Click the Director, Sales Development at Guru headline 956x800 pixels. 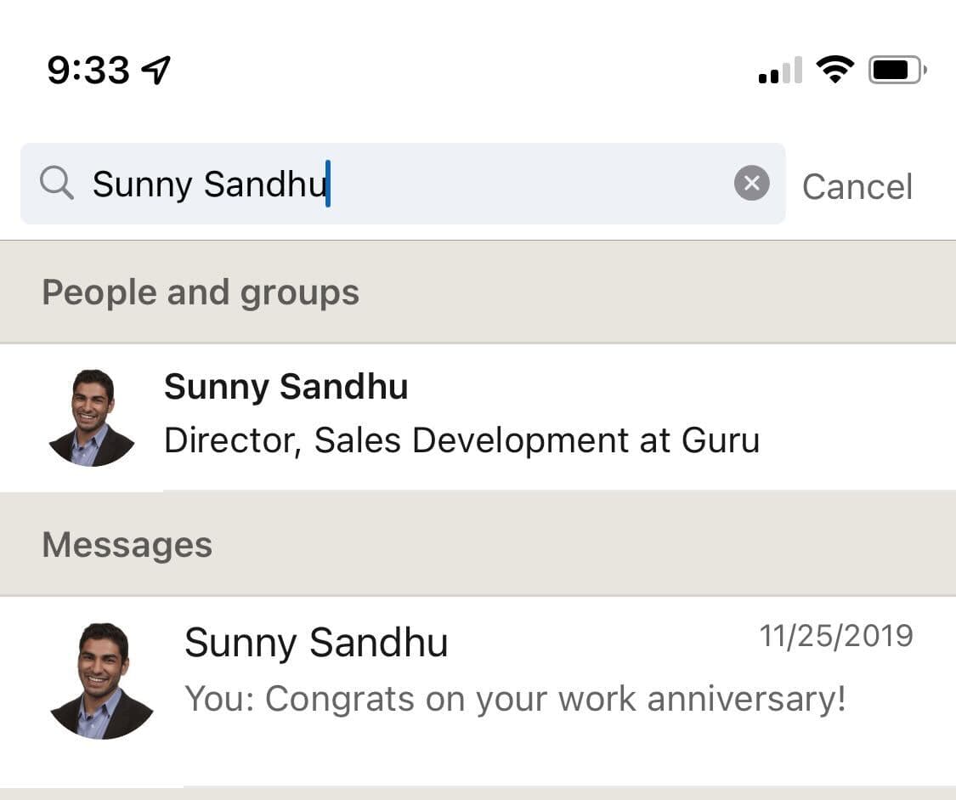pos(463,440)
